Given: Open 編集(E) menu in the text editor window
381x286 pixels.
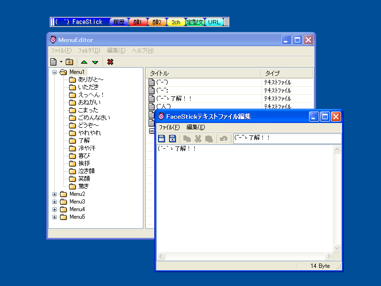Looking at the screenshot, I should click(x=196, y=127).
